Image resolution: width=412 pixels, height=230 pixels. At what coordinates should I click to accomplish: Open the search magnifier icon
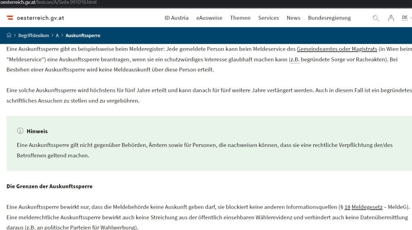[x=376, y=18]
